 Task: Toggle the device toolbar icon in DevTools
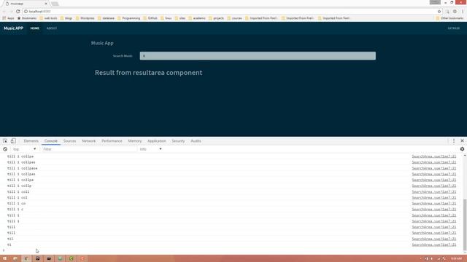click(13, 141)
